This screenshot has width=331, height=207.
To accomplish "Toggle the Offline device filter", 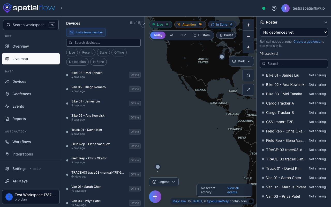I will [x=119, y=53].
